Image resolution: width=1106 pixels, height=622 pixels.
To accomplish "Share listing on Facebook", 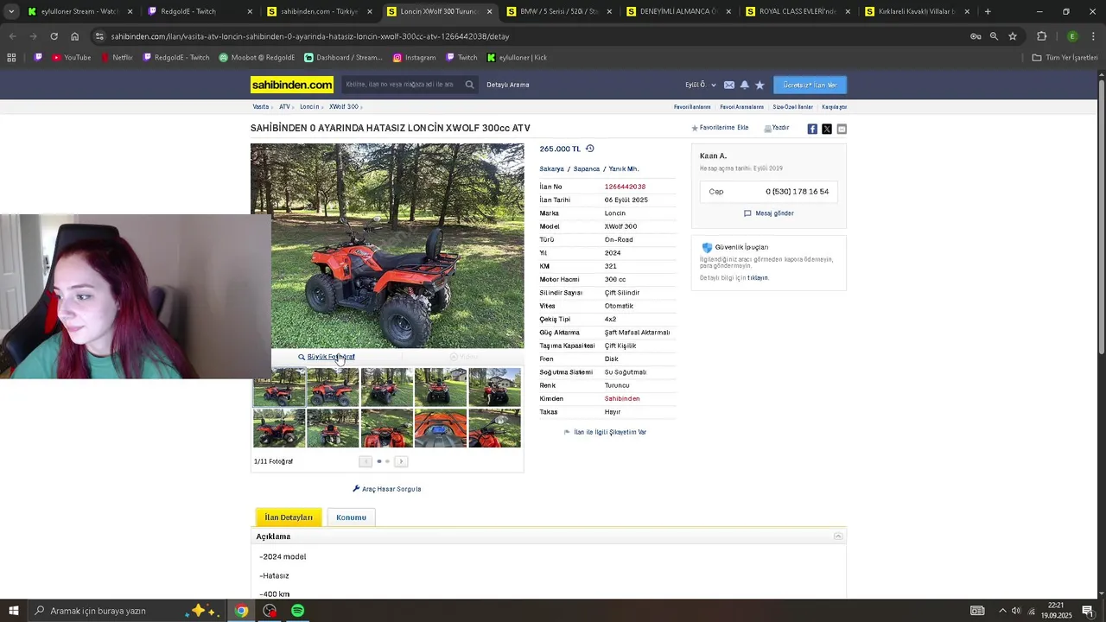I will tap(812, 129).
